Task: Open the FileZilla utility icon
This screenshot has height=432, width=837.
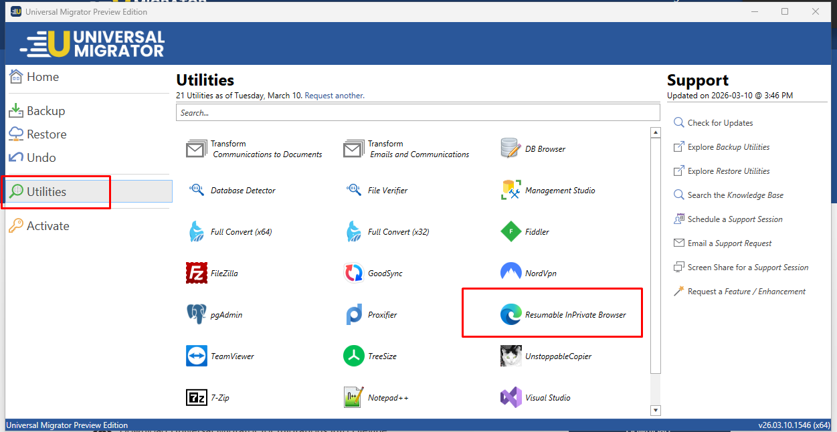Action: click(197, 274)
